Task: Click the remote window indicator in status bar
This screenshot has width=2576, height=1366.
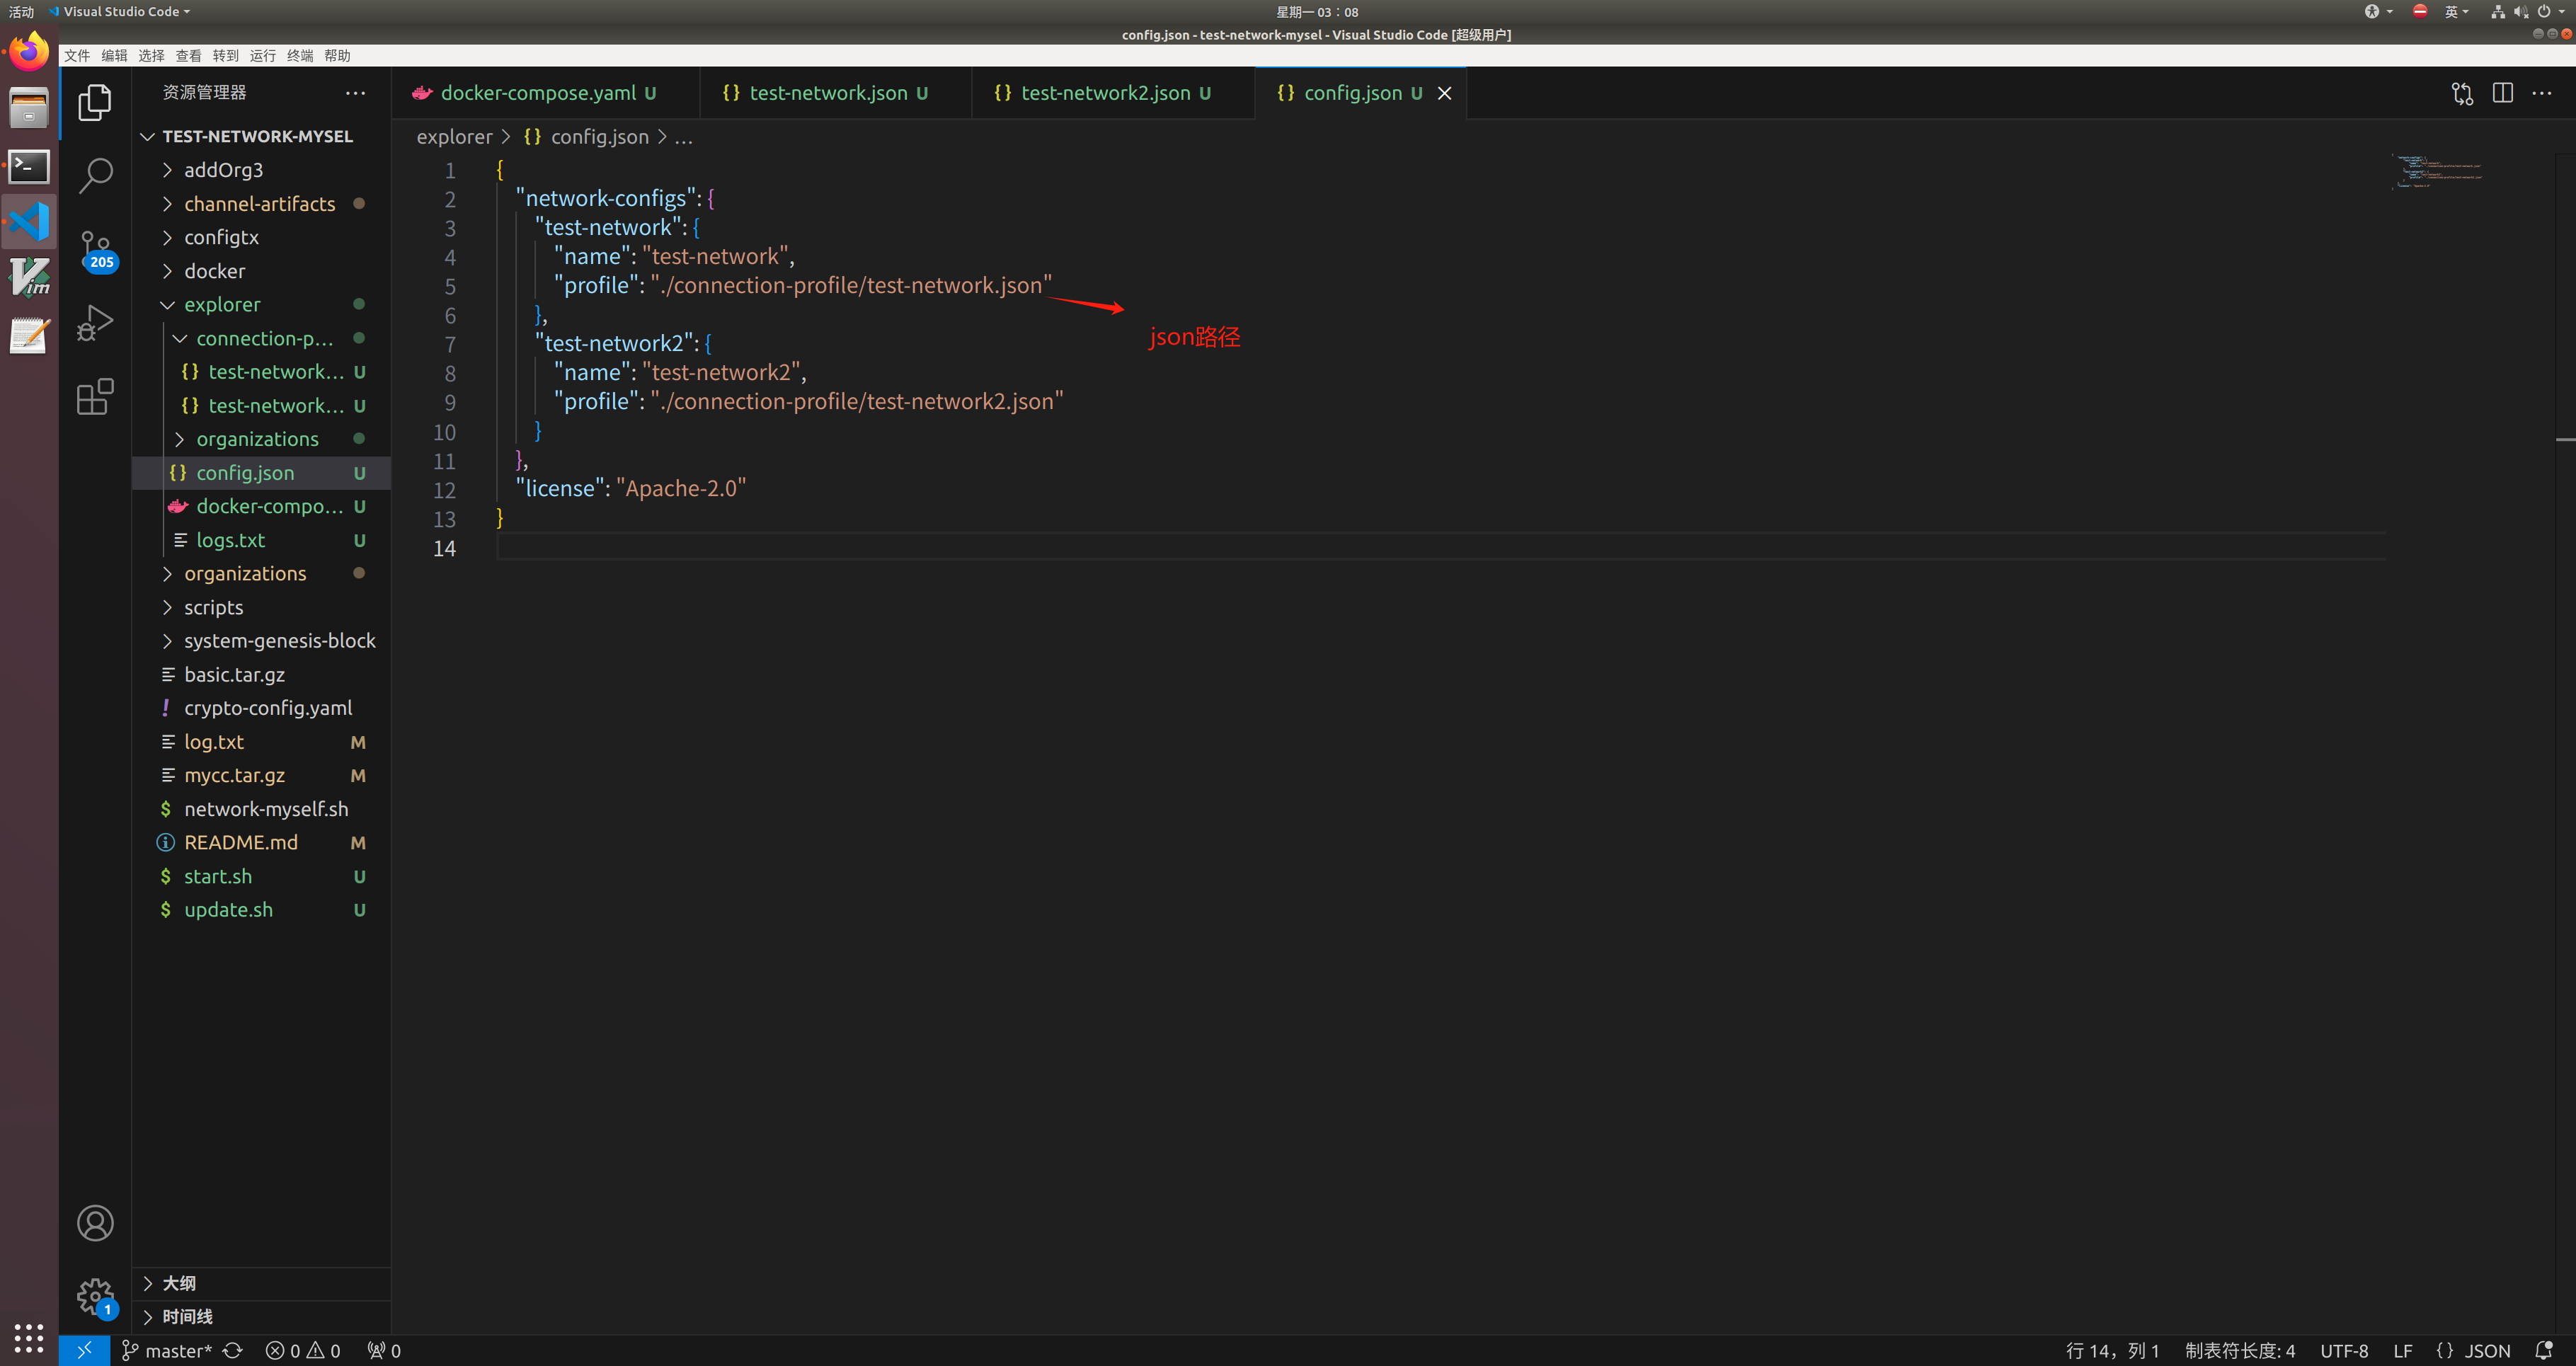Action: [84, 1350]
